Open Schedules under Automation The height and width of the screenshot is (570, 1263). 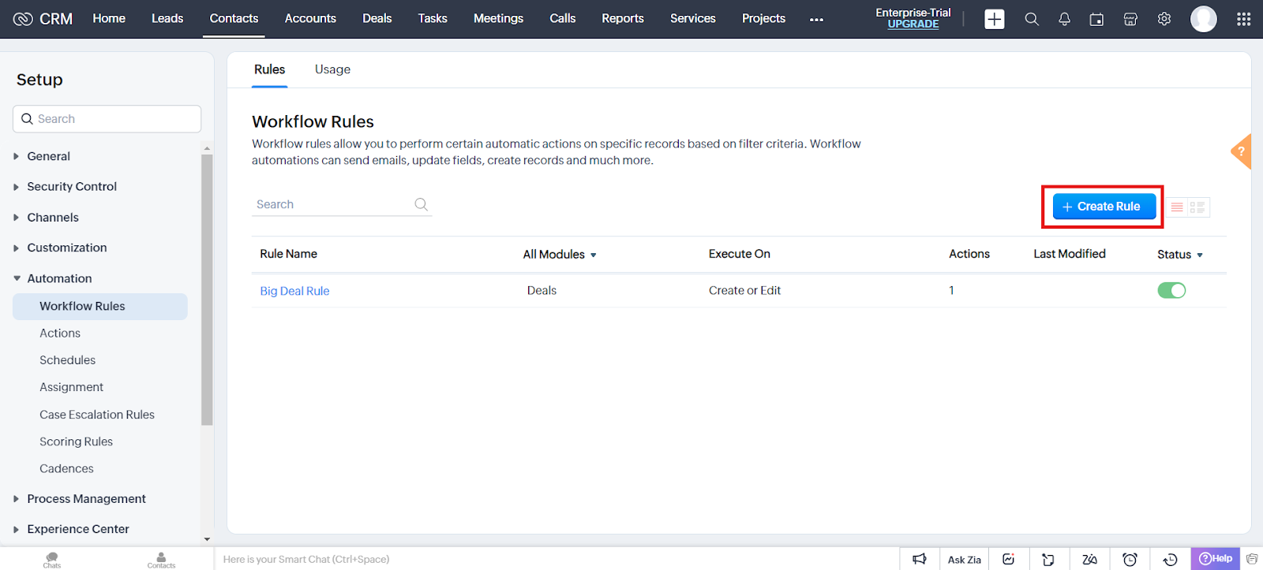pos(67,360)
